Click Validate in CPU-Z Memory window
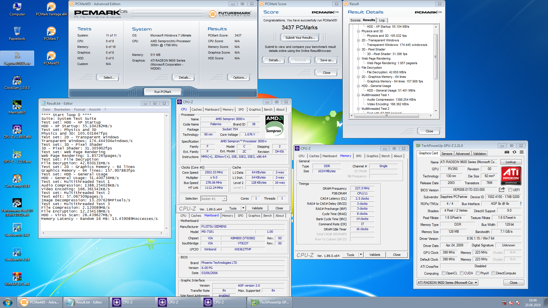The width and height of the screenshot is (548, 308). 374,255
